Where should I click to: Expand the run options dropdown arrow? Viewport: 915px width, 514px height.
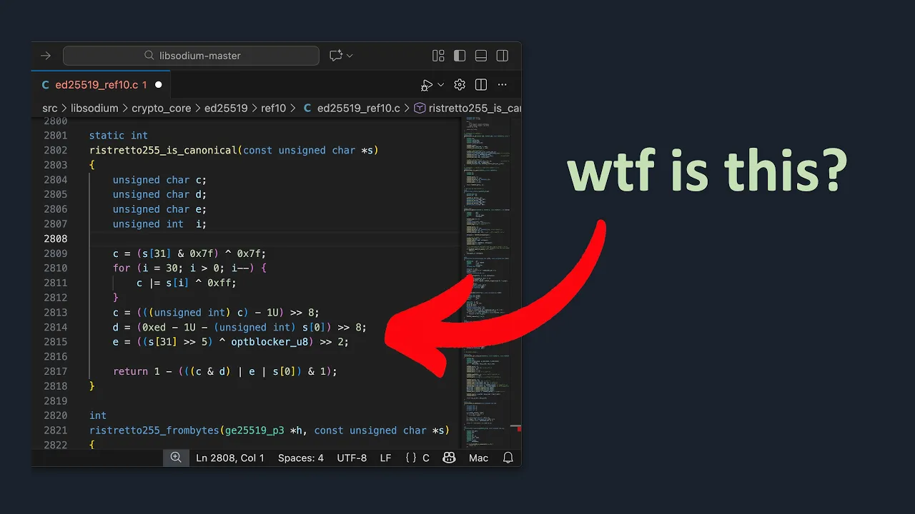pyautogui.click(x=441, y=85)
